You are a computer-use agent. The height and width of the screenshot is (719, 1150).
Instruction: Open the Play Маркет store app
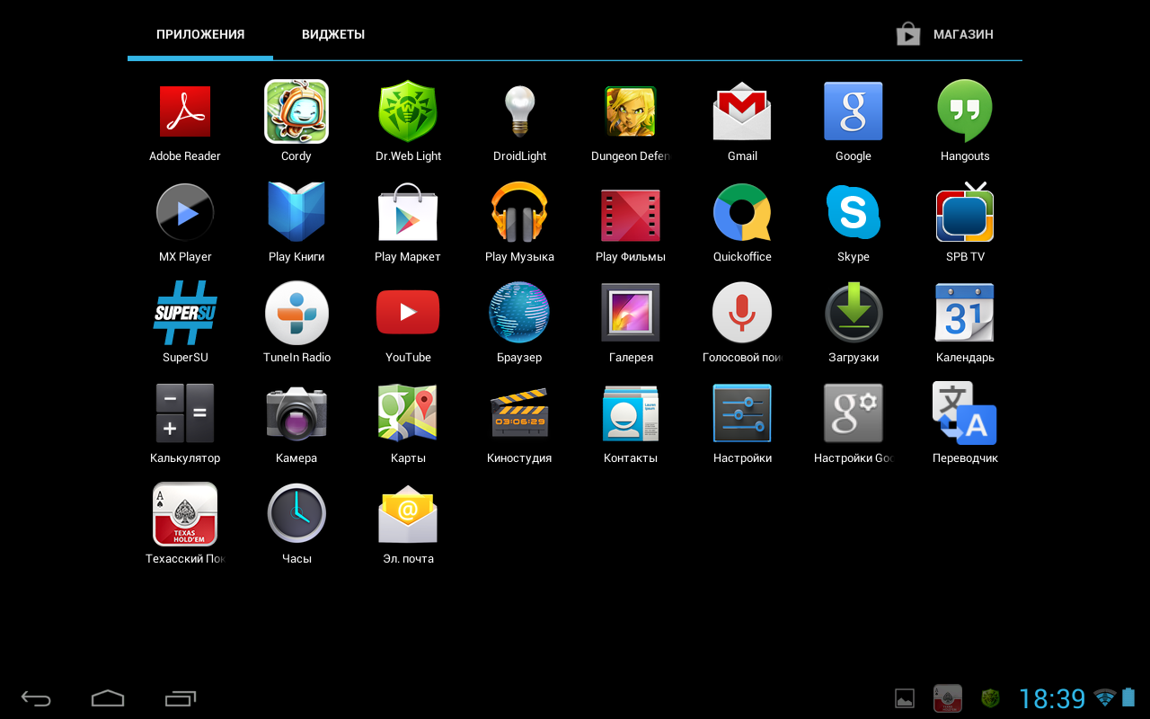[408, 212]
